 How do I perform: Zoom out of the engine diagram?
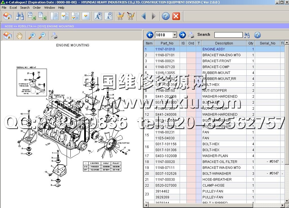pos(42,36)
